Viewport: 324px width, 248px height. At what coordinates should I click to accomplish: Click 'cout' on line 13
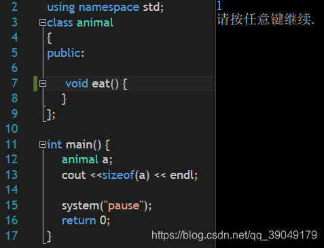pos(74,175)
